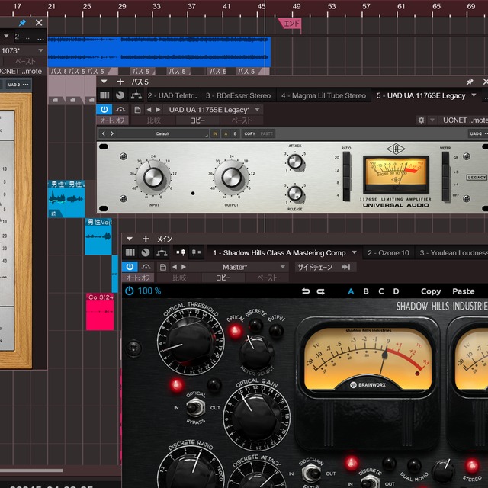
Task: Expand the UAD UA 1176SE Legacy preset dropdown
Action: 258,110
